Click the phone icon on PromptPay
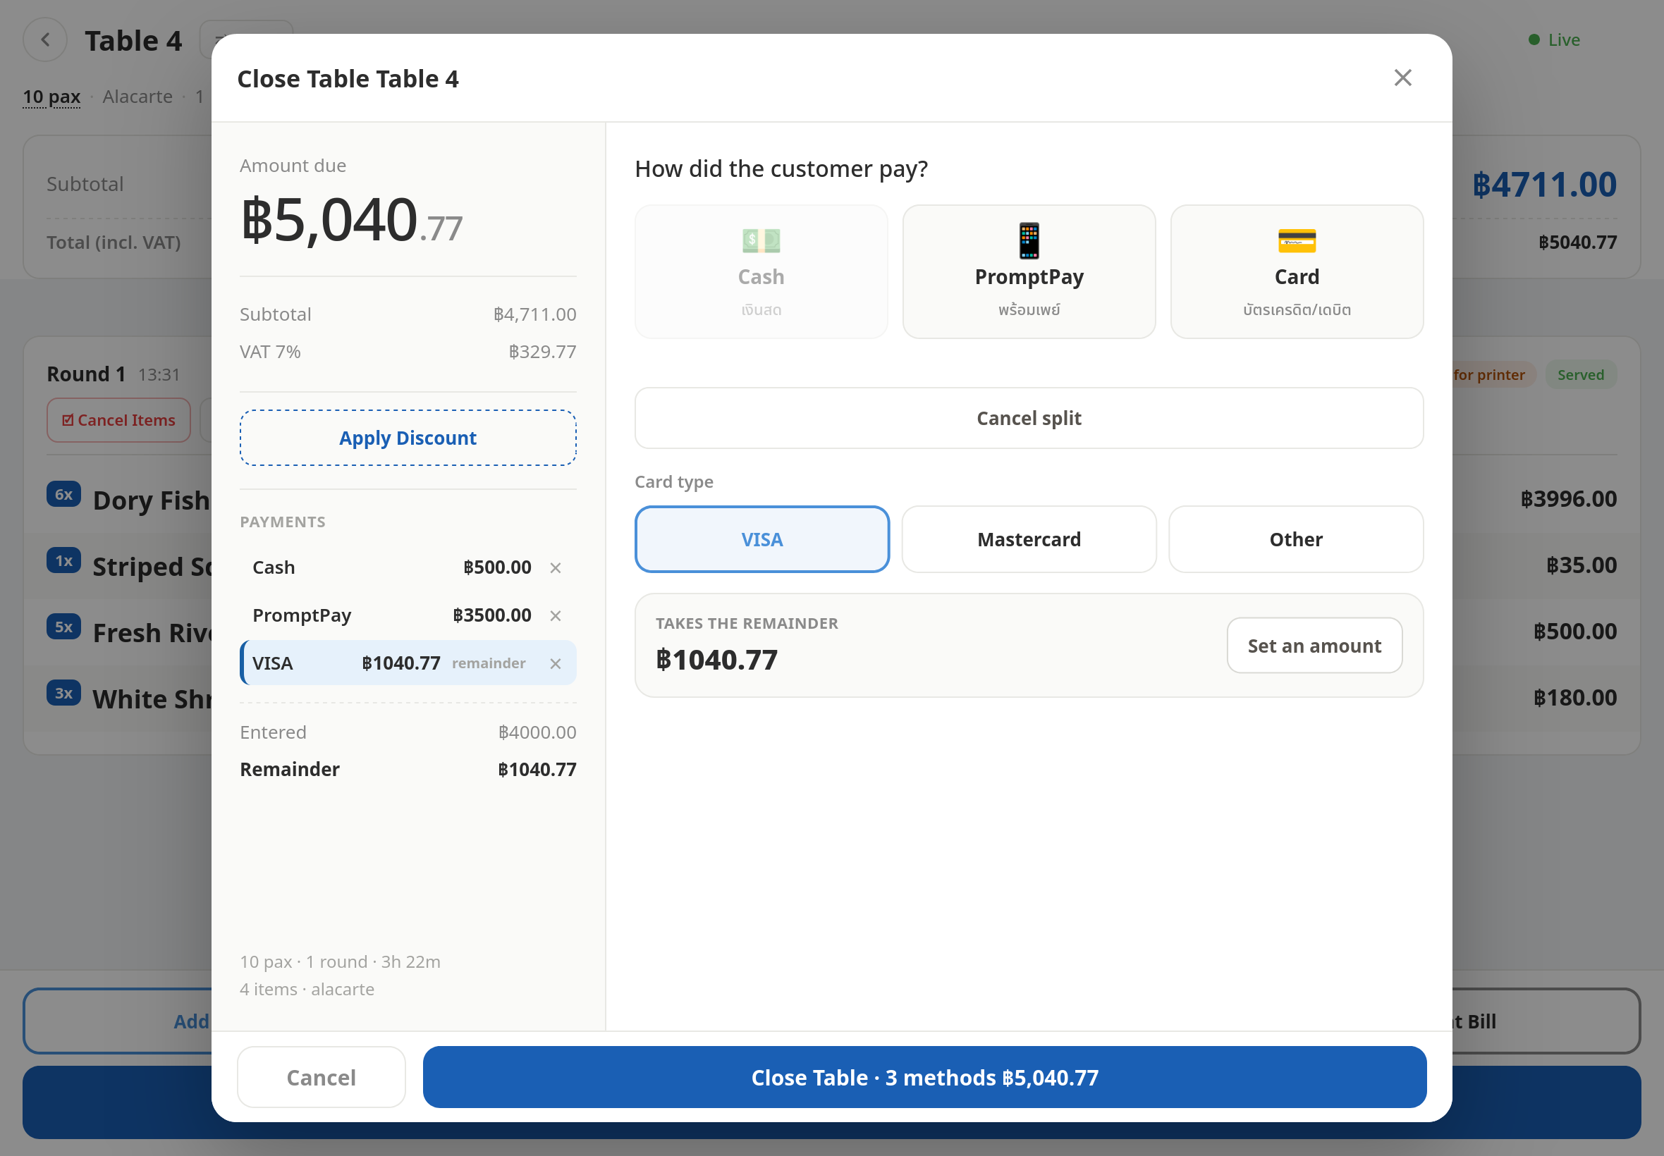Screen dimensions: 1664x1156 pos(1029,240)
